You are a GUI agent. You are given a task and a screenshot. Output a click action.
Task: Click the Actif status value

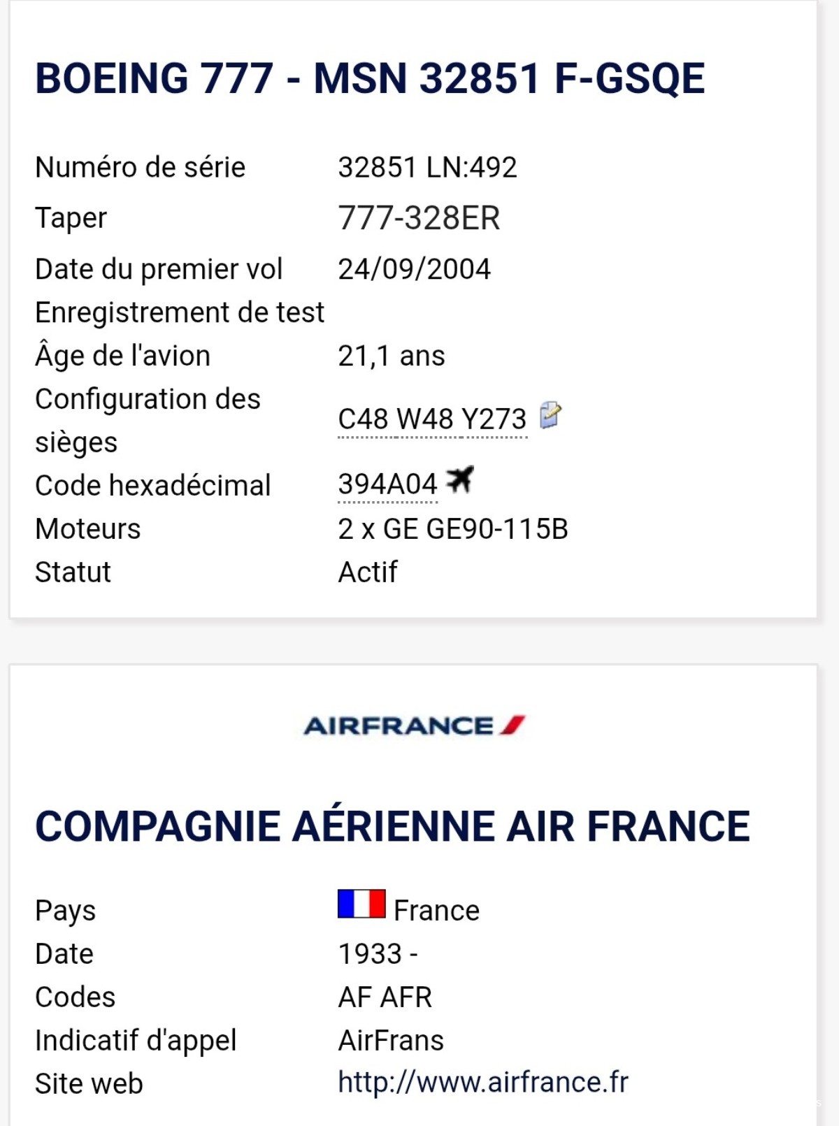[x=368, y=572]
